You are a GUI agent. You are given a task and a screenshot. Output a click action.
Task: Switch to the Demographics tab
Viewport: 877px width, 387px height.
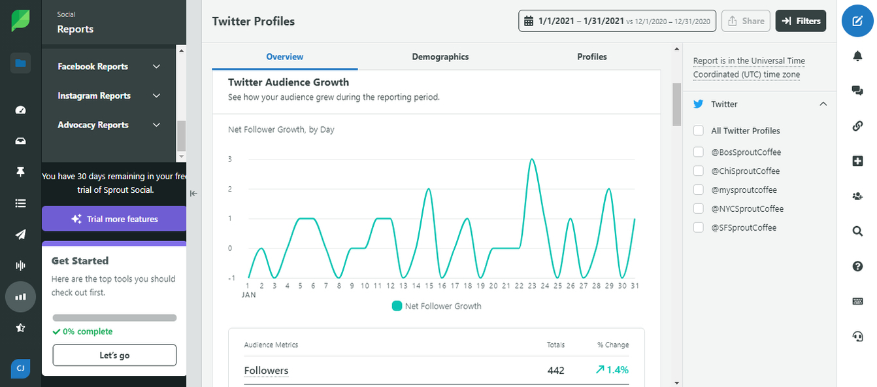[440, 57]
